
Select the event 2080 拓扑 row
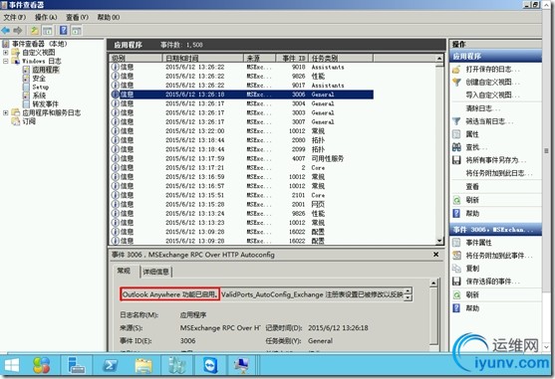click(241, 140)
